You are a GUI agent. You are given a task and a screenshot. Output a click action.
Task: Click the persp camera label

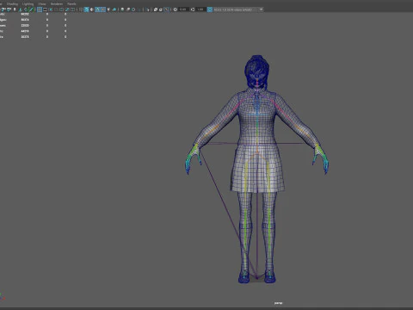click(278, 303)
